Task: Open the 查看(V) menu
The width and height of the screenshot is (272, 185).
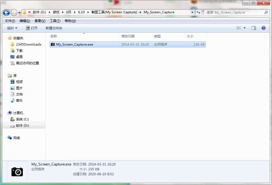Action: click(x=40, y=21)
